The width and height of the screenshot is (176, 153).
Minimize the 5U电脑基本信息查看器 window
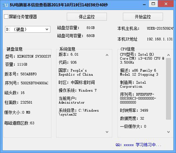pos(144,5)
